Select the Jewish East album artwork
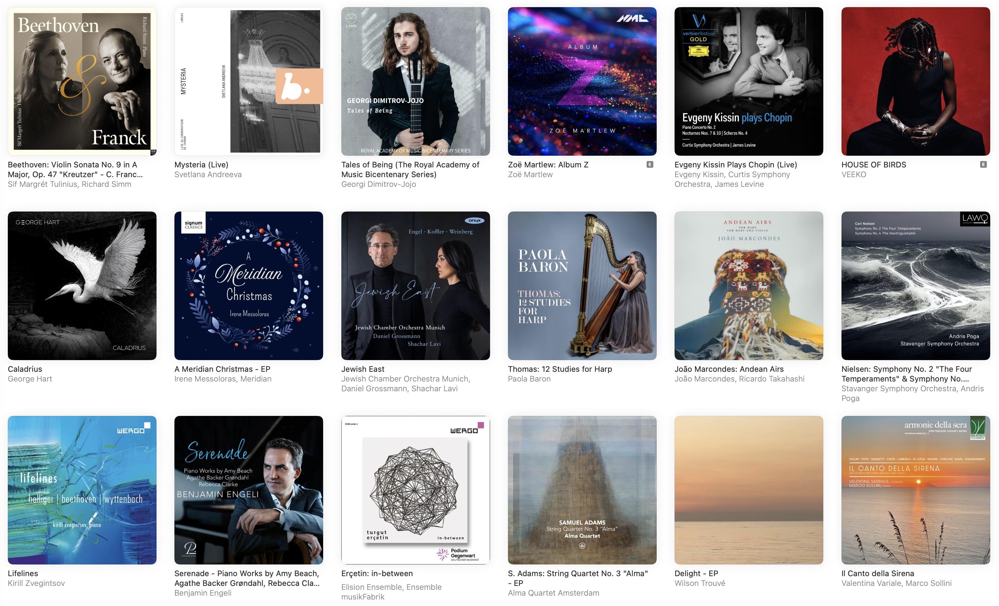 click(416, 285)
